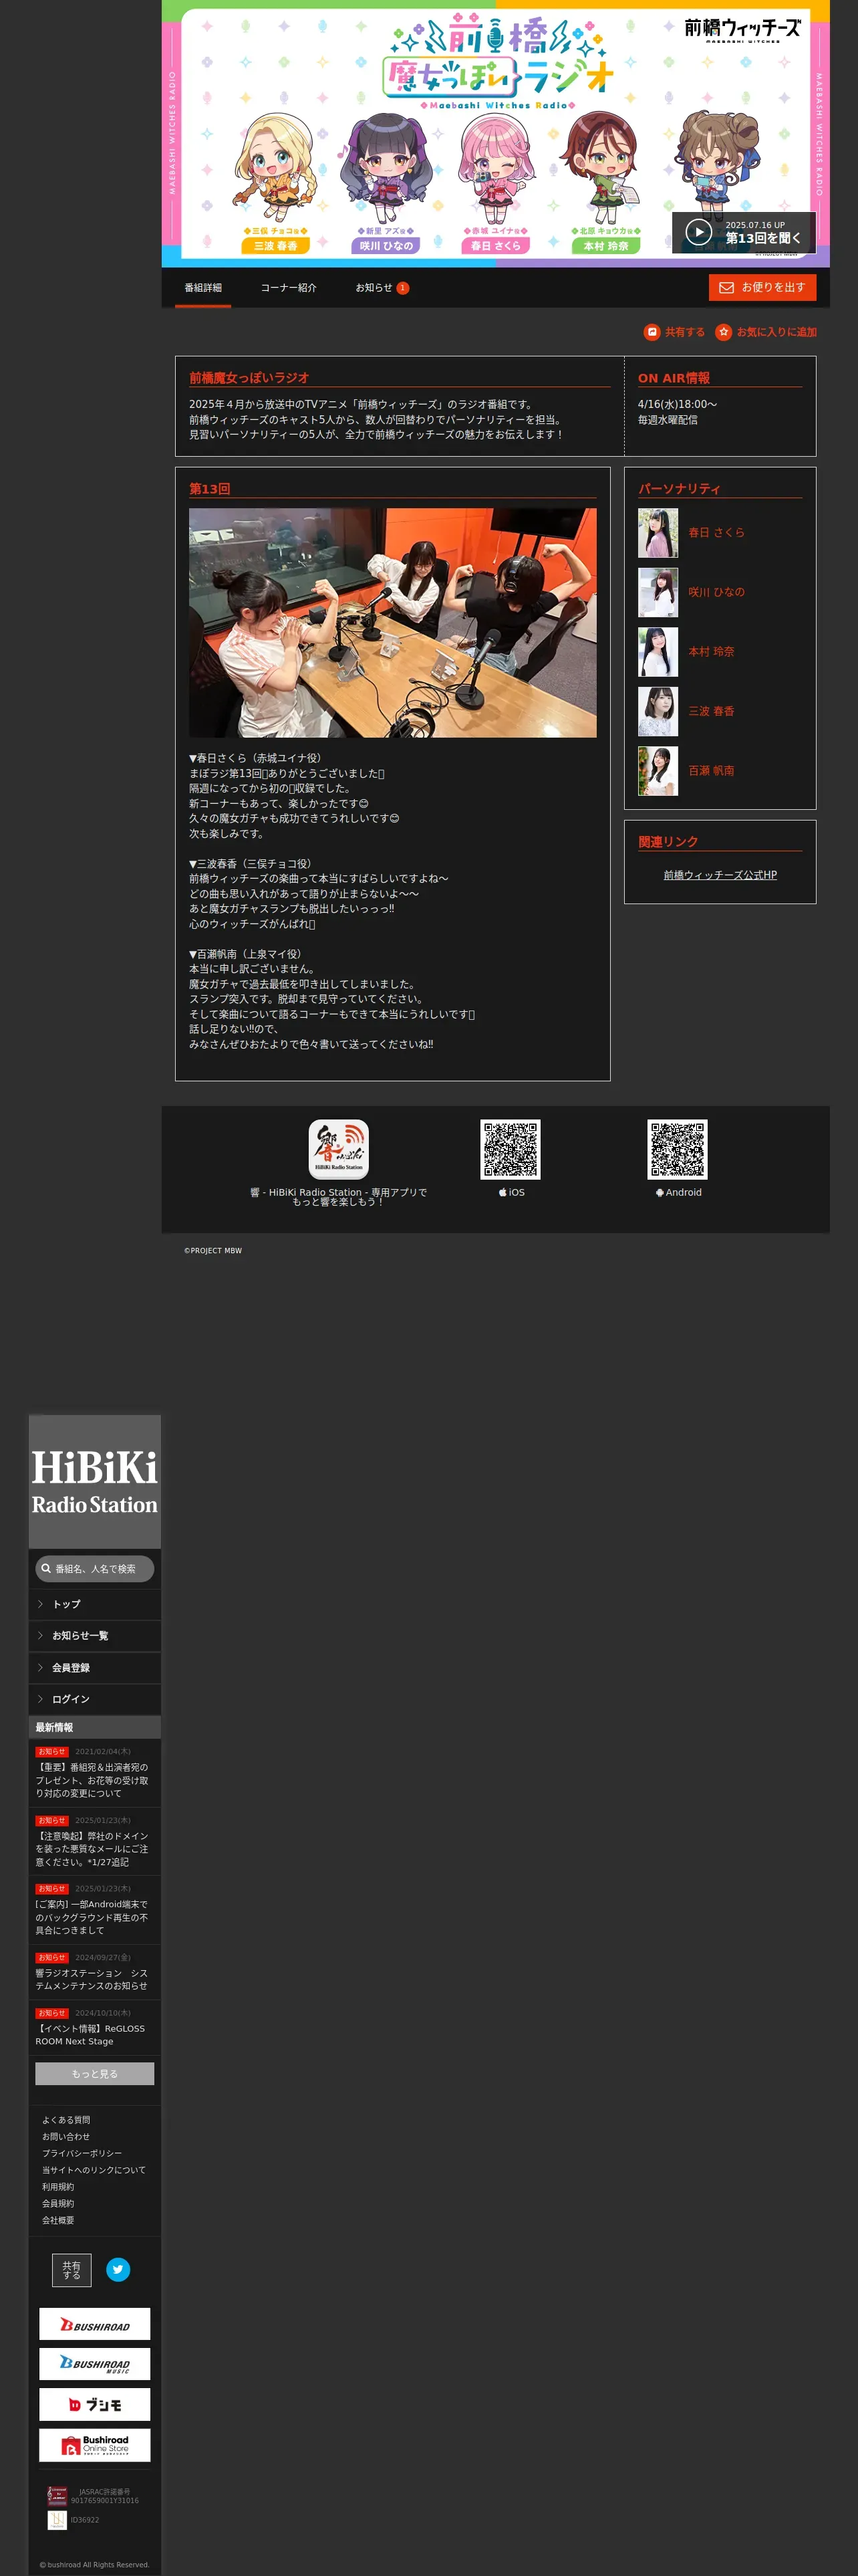Click the Bushiroad Online Store banner
This screenshot has width=858, height=2576.
coord(95,2445)
